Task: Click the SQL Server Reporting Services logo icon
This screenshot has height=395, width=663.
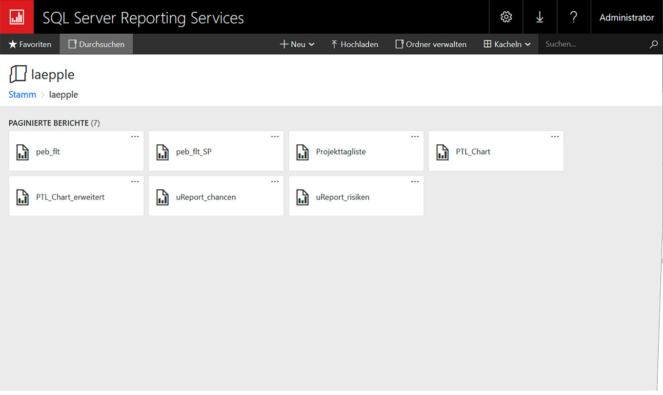Action: [17, 17]
